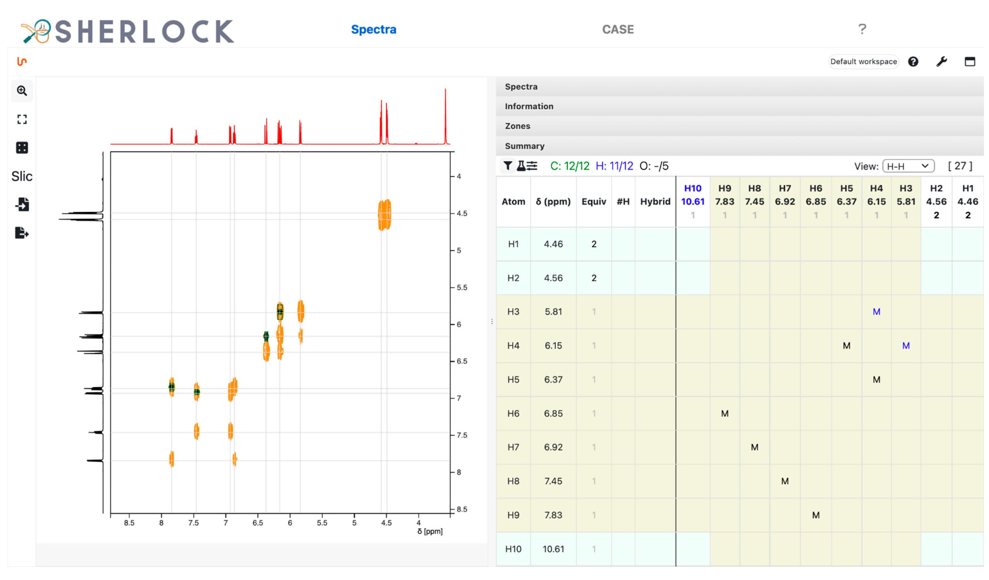Switch to the CASE tab
This screenshot has width=989, height=580.
618,29
